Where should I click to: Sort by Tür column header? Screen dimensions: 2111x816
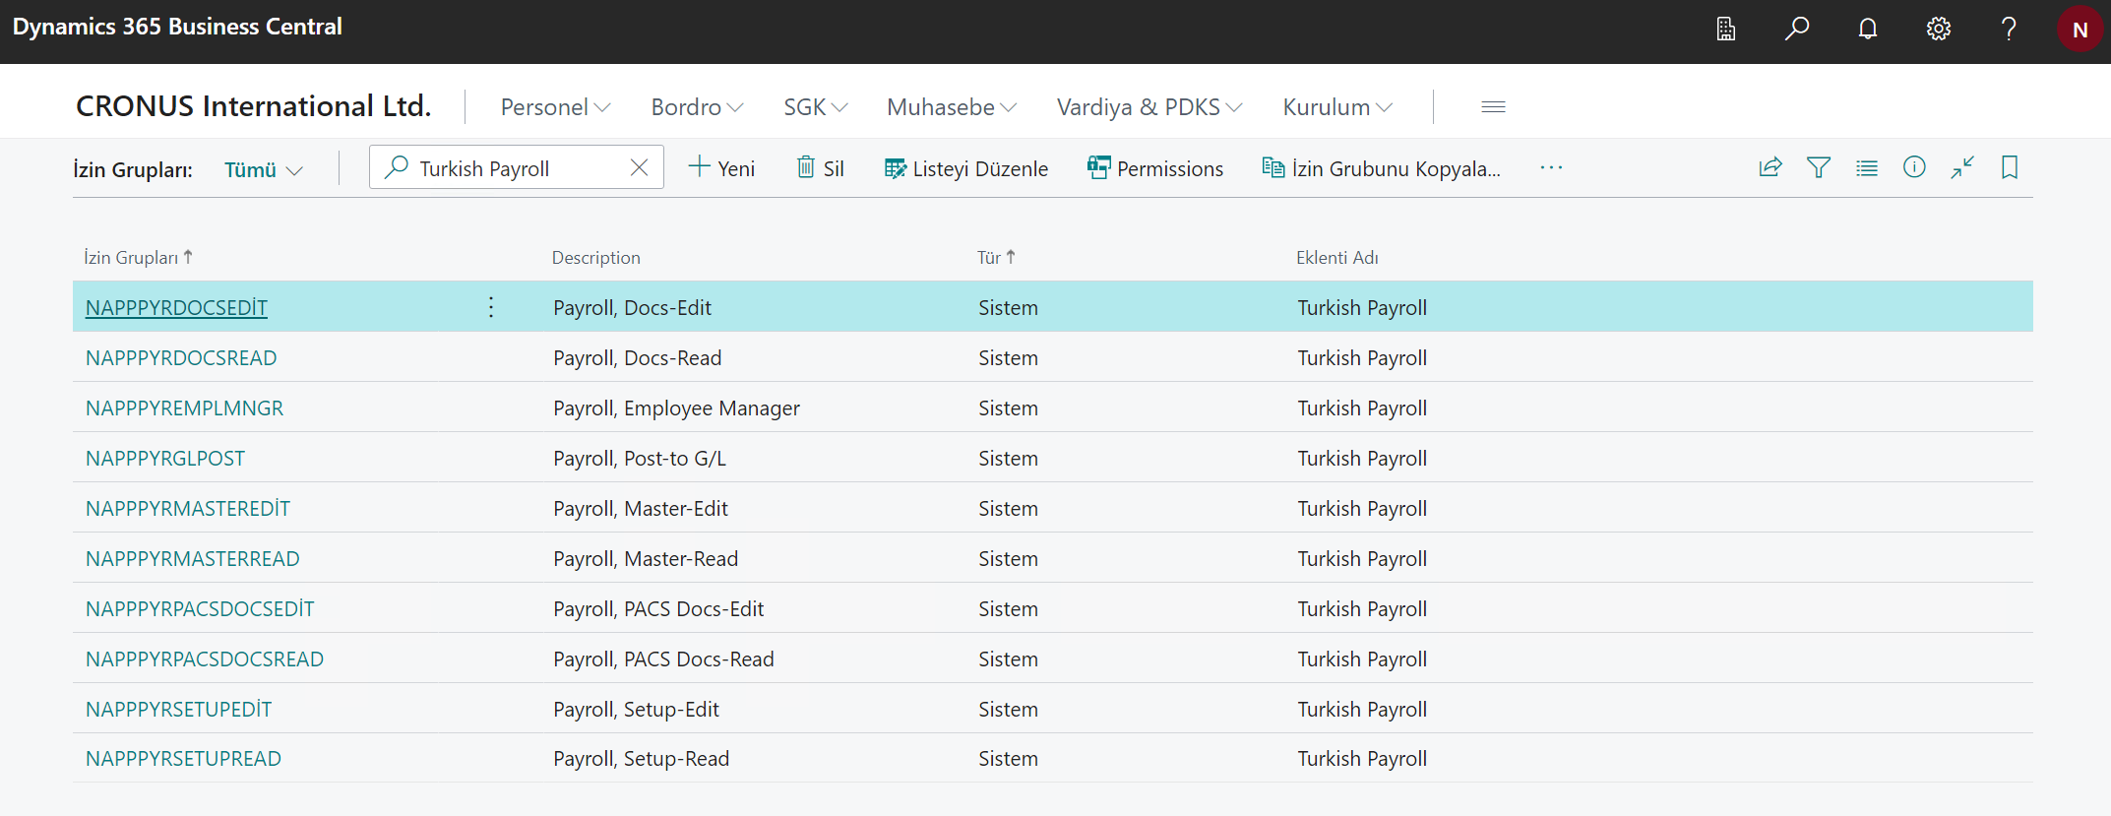coord(995,257)
